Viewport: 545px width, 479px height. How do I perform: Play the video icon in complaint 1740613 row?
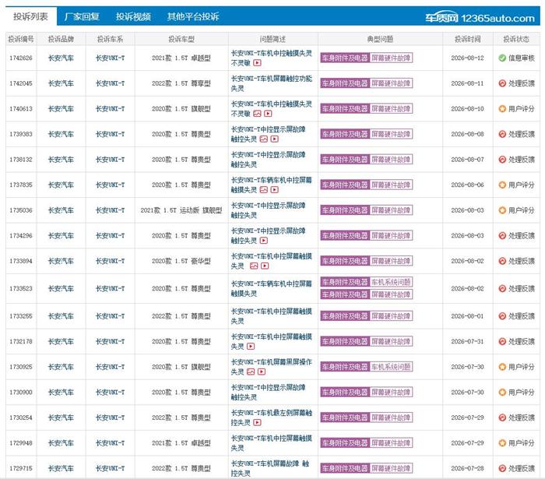click(268, 114)
